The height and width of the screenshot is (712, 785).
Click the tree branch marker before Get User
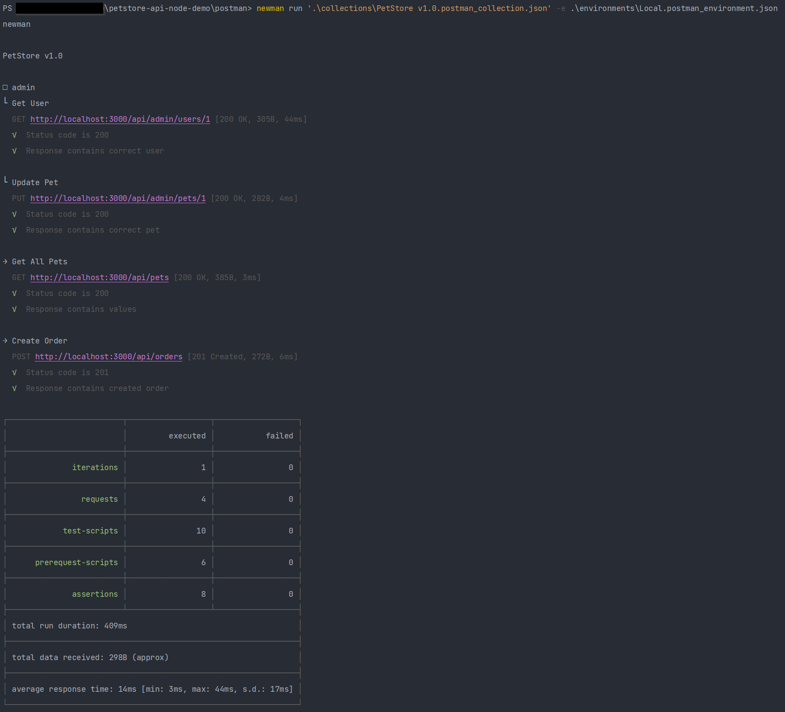[x=6, y=102]
